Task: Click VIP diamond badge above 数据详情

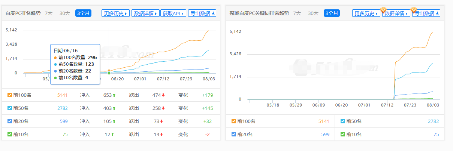Action: (x=383, y=9)
